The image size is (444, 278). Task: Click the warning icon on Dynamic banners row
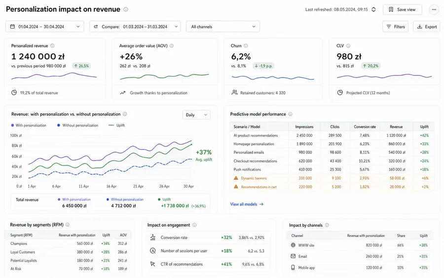(x=236, y=178)
